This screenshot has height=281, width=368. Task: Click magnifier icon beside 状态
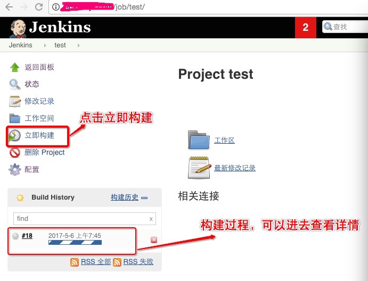pos(15,84)
